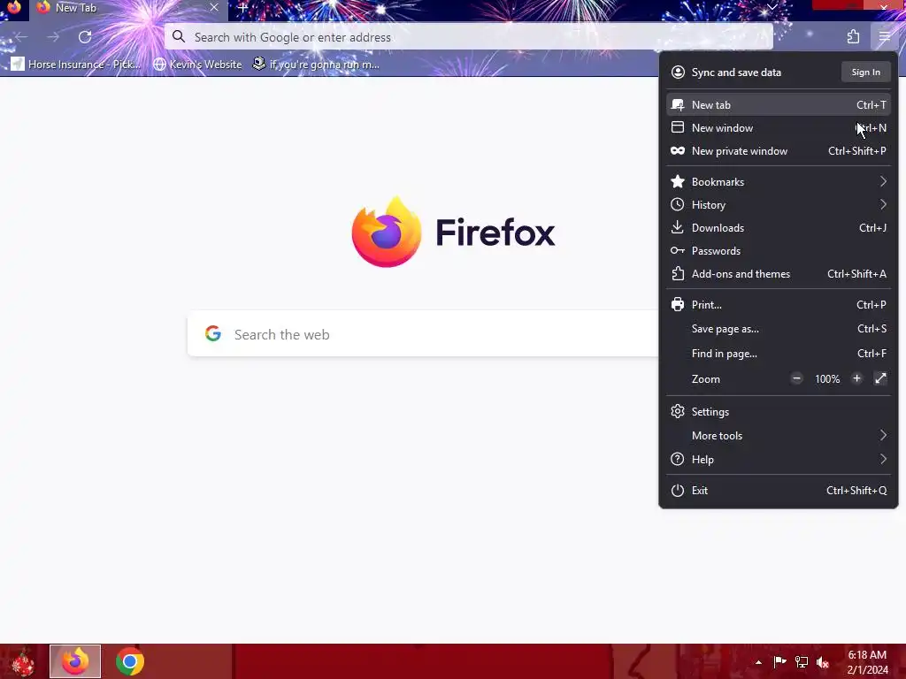
Task: Open the Firefox application menu hamburger icon
Action: tap(884, 37)
